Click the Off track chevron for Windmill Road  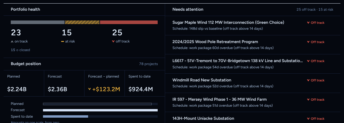pos(308,80)
